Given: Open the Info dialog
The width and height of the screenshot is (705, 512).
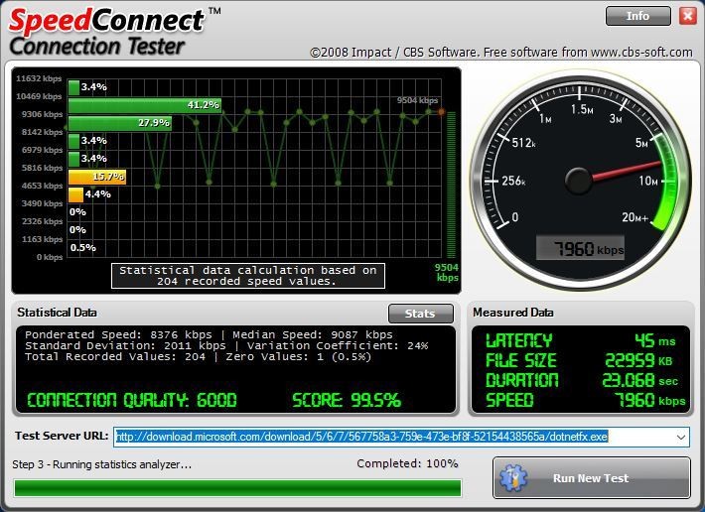Looking at the screenshot, I should pyautogui.click(x=636, y=16).
